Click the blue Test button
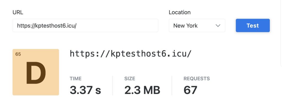This screenshot has height=111, width=282. (253, 26)
